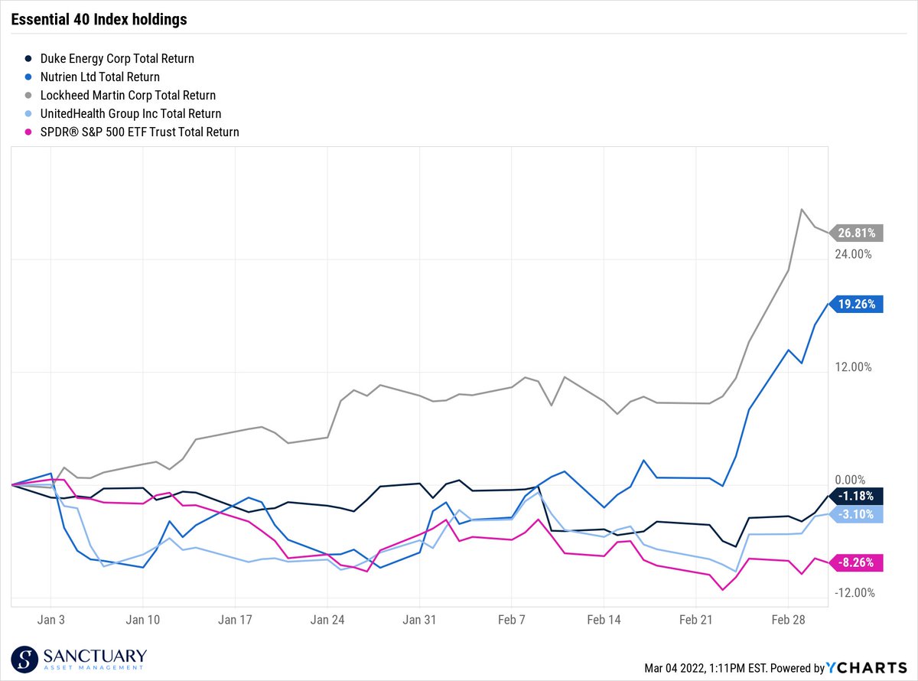The width and height of the screenshot is (918, 681).
Task: Click the -8.26% S&P 500 value tag
Action: pyautogui.click(x=855, y=562)
